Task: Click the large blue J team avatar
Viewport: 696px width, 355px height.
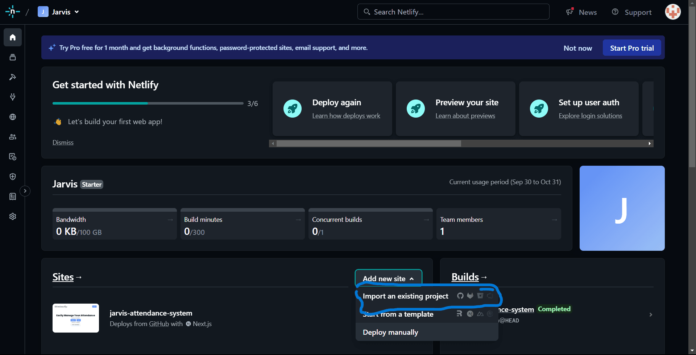Action: coord(622,208)
